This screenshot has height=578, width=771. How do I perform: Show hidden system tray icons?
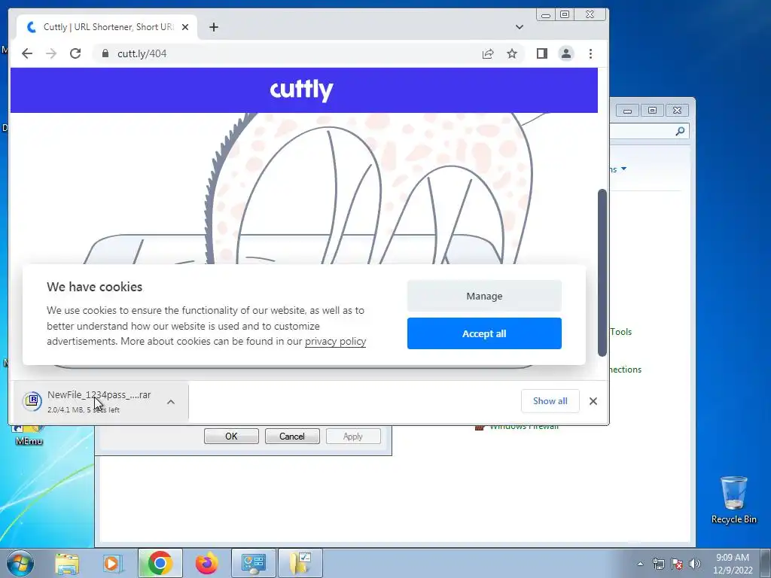640,564
